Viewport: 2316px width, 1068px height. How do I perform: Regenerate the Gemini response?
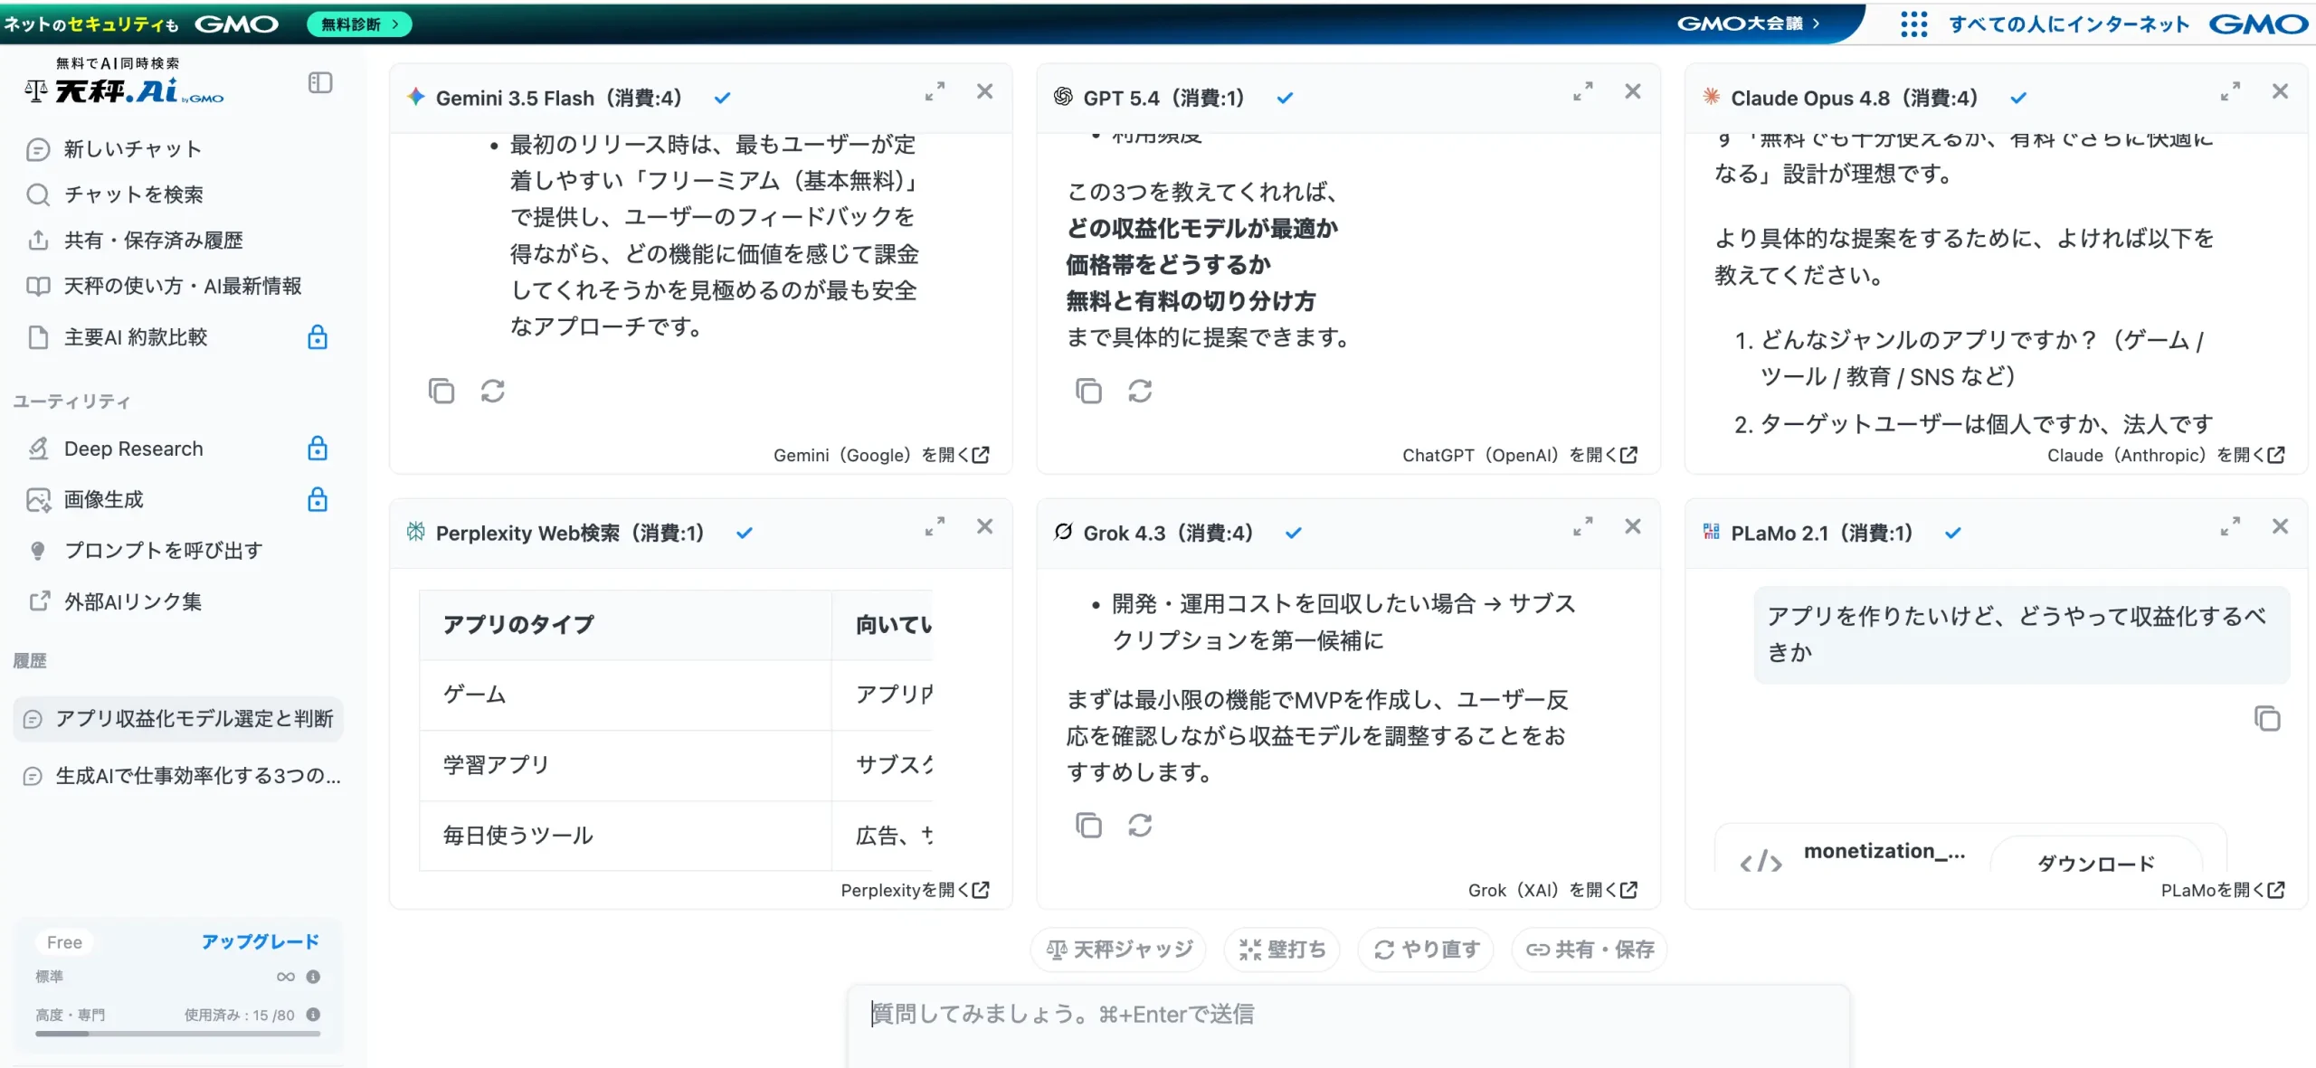coord(493,391)
